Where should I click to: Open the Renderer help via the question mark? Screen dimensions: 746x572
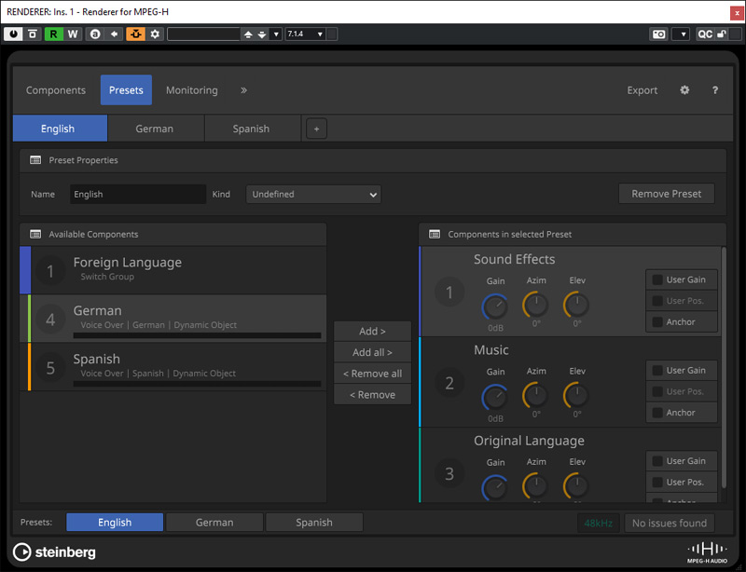pyautogui.click(x=714, y=90)
